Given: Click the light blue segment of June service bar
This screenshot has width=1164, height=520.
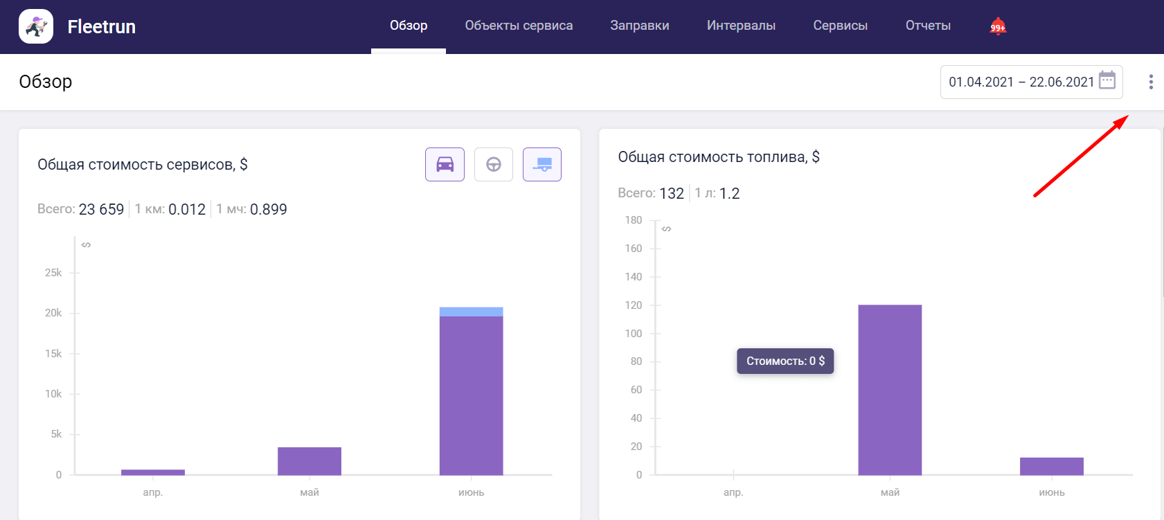Looking at the screenshot, I should [x=471, y=312].
